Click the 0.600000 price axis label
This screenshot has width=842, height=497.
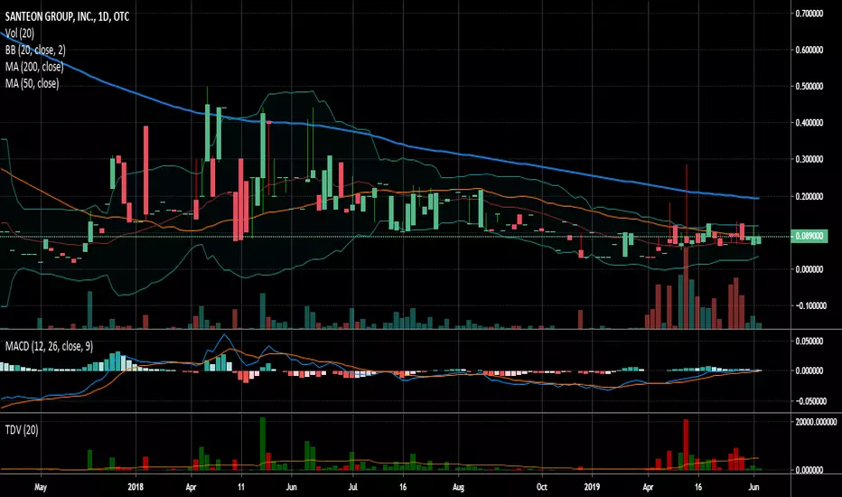coord(809,50)
